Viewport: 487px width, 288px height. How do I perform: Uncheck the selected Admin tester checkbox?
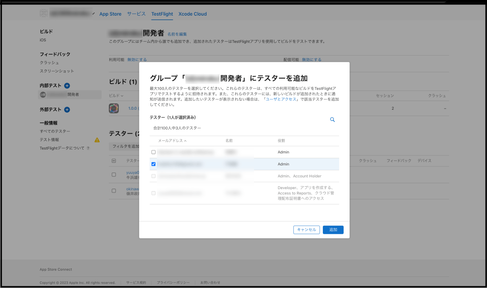click(153, 164)
